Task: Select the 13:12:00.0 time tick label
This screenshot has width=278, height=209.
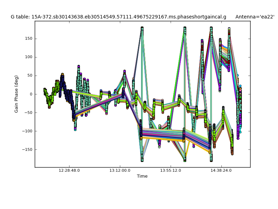Action: click(x=120, y=171)
